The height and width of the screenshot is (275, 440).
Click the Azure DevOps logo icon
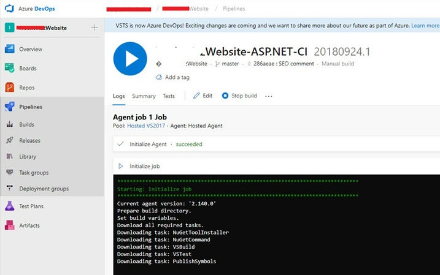point(9,9)
